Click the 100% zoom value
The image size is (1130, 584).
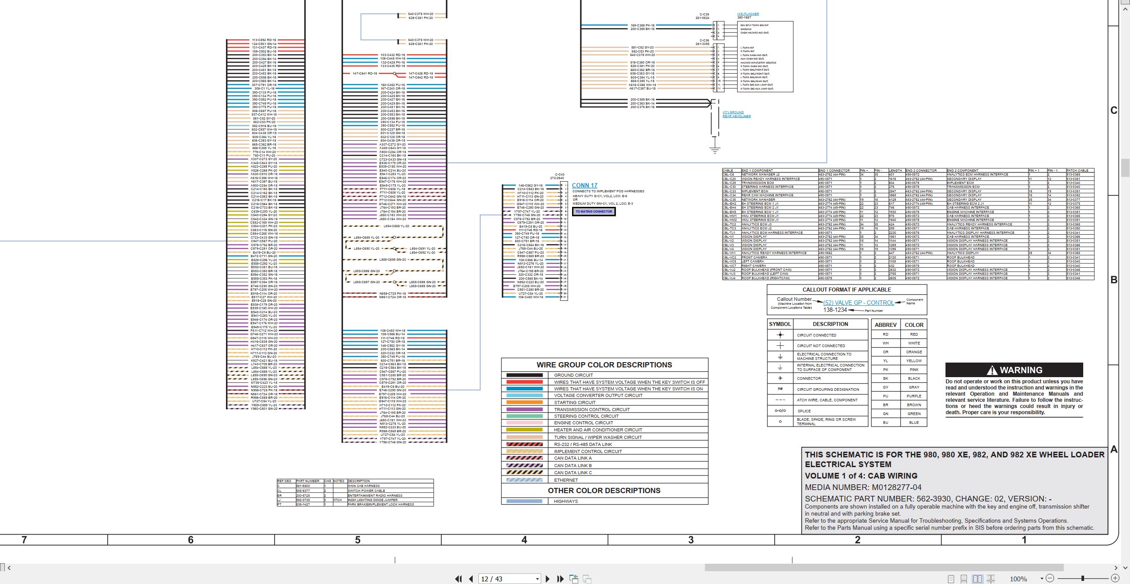(1018, 579)
